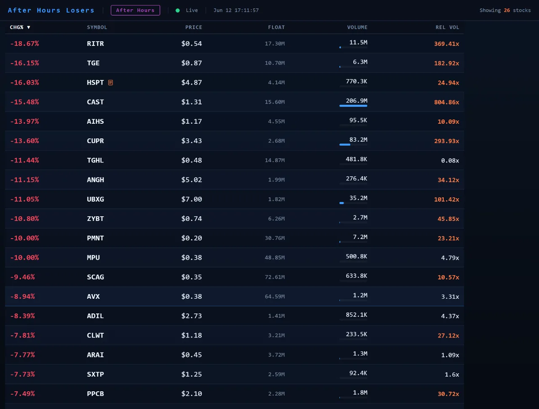Select the AVX symbol
539x409 pixels.
[x=93, y=297]
